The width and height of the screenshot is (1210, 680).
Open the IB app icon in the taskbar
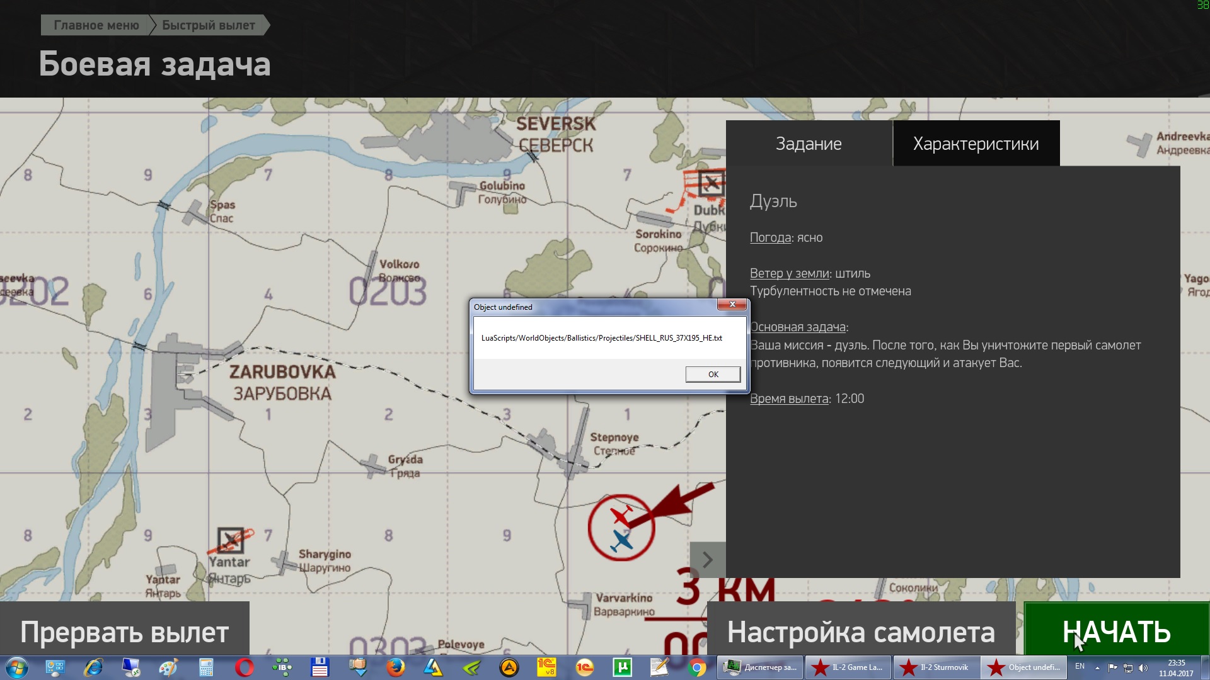(282, 667)
